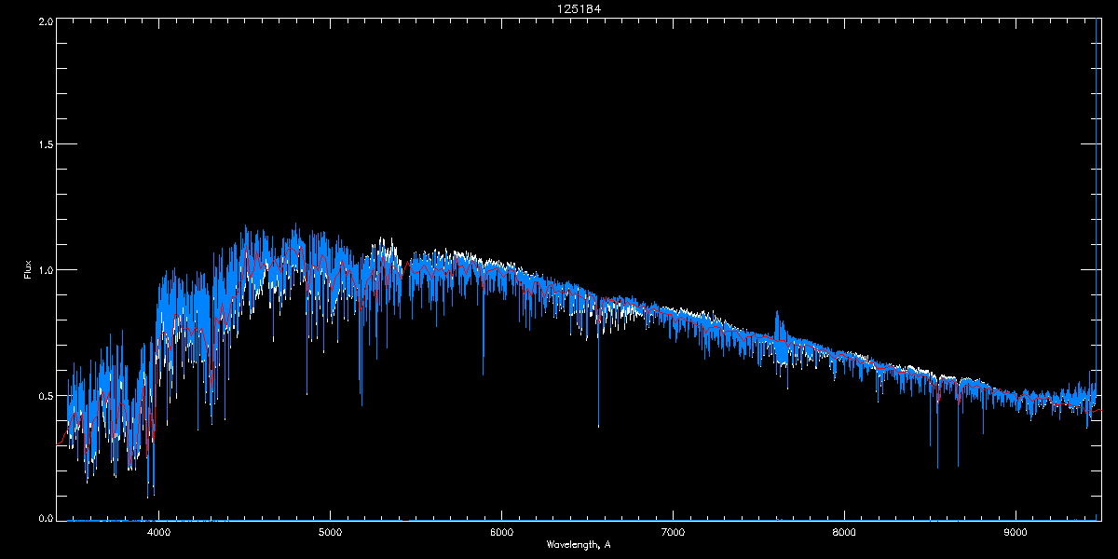The image size is (1118, 559).
Task: Click the x-axis label Wavelength, A
Action: tap(578, 544)
